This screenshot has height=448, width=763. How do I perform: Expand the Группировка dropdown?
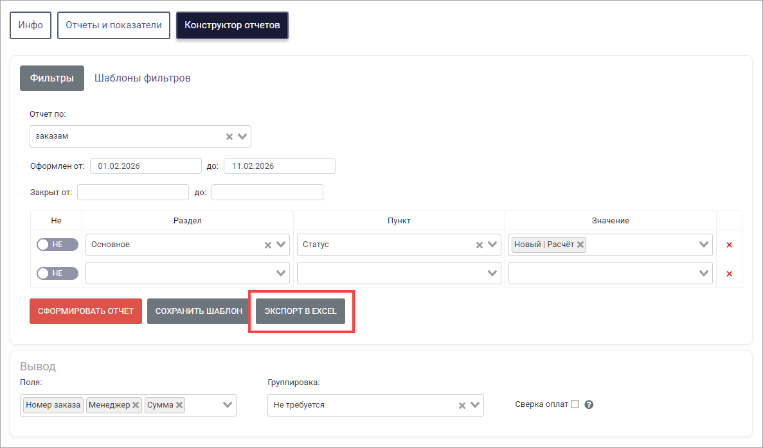[475, 405]
